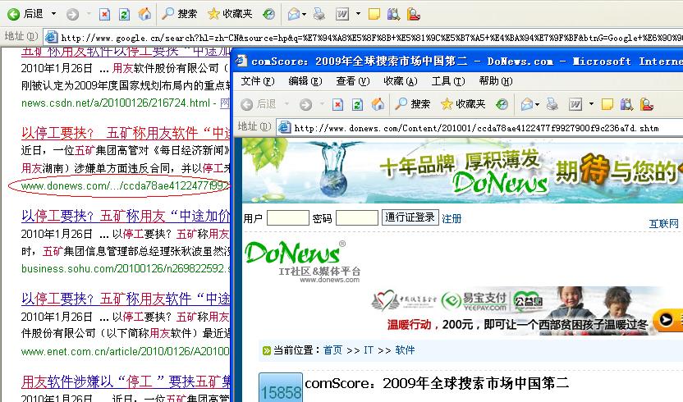Open Edit dropdown arrow in DoNews window toolbar
Image resolution: width=683 pixels, height=402 pixels.
pyautogui.click(x=591, y=104)
